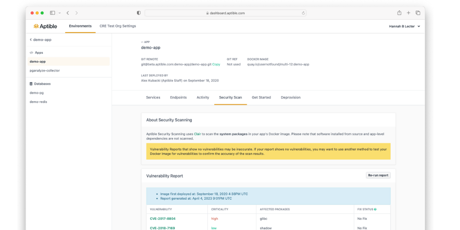
Task: Open the Hannah B Lecter user menu
Action: 404,26
